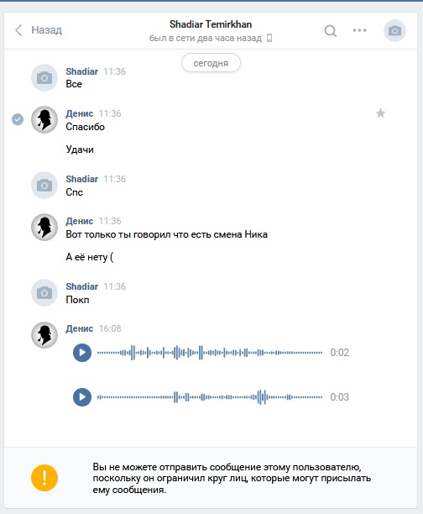Open Денис name link at 16:08 message
The width and height of the screenshot is (423, 514).
tap(79, 328)
